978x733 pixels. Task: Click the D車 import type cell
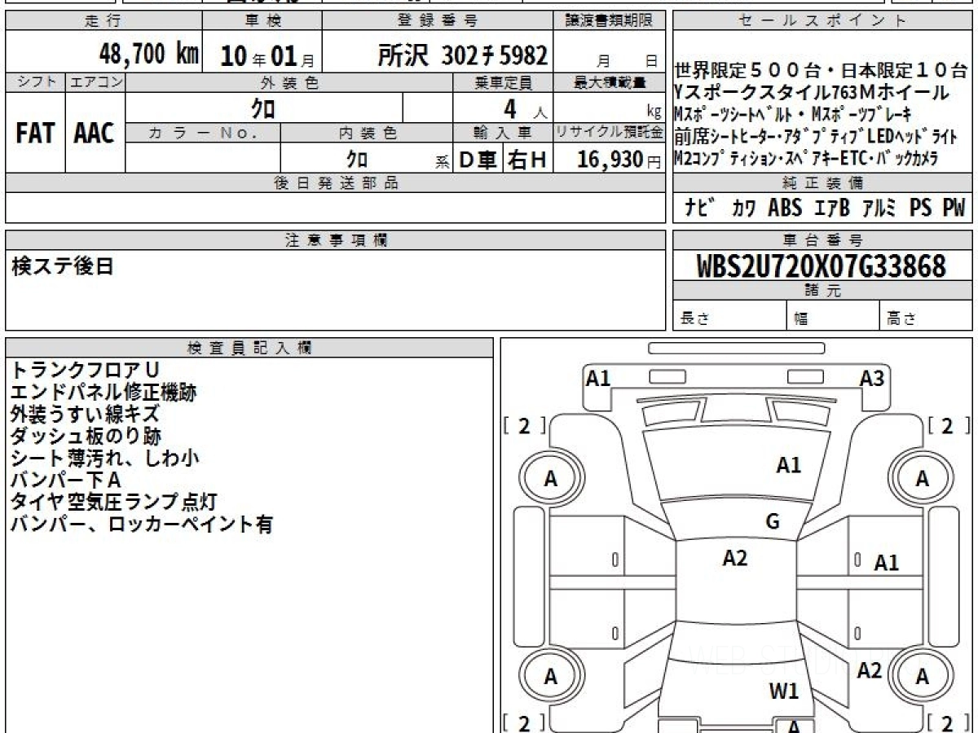tap(478, 160)
